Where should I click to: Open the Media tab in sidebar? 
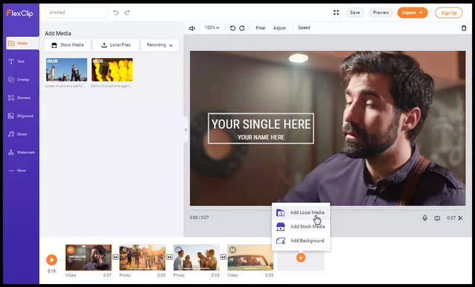[x=22, y=43]
